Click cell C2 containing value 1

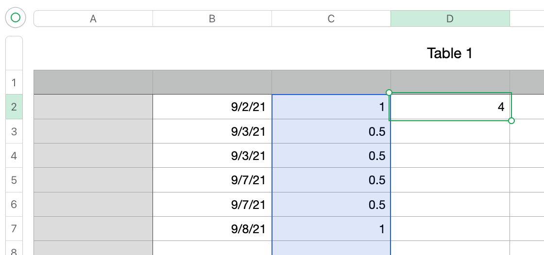[x=331, y=107]
